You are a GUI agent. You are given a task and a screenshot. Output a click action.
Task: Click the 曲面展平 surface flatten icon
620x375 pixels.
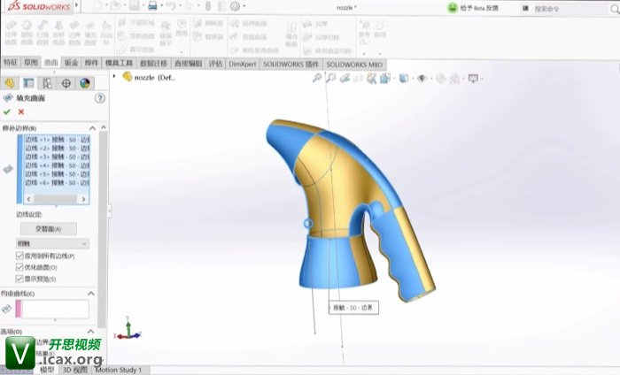coord(166,33)
